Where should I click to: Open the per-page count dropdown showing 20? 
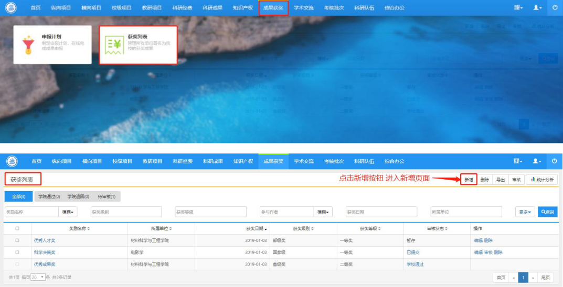[38, 277]
